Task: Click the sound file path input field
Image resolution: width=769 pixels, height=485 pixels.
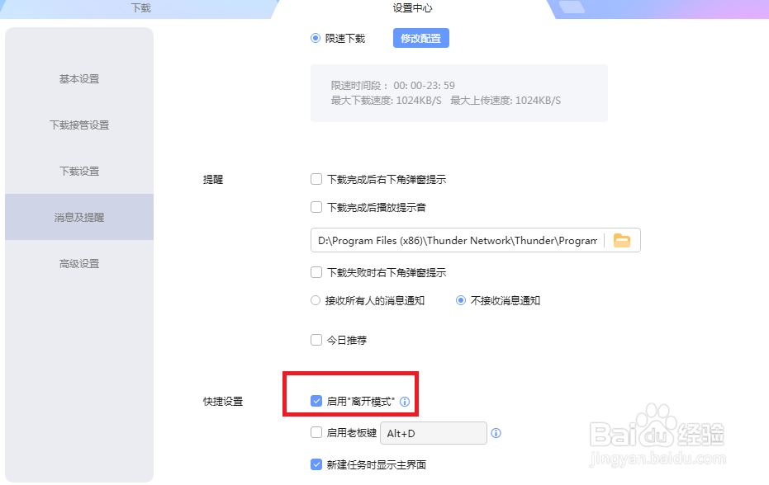Action: [457, 240]
